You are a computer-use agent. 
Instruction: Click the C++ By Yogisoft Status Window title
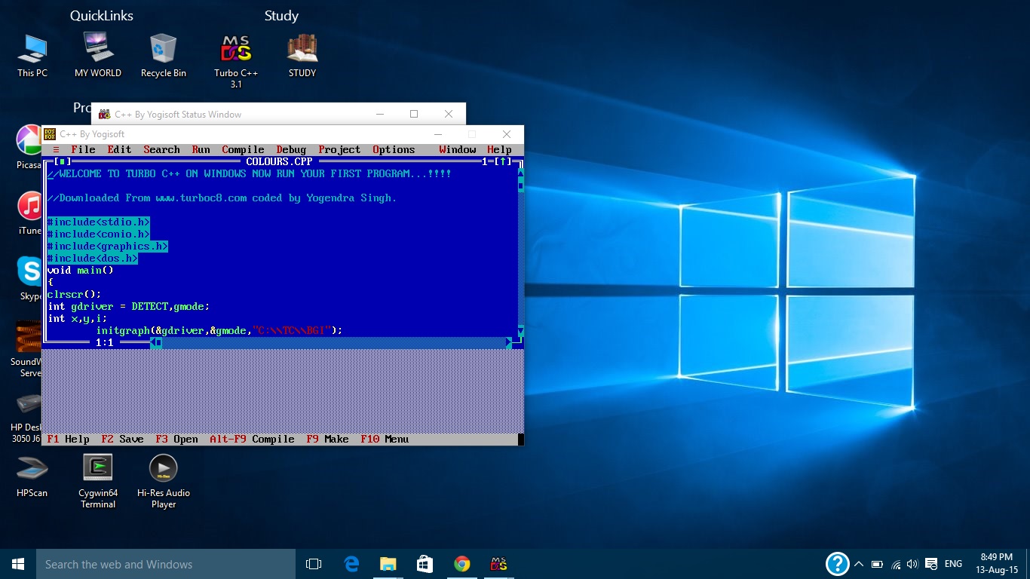point(178,115)
